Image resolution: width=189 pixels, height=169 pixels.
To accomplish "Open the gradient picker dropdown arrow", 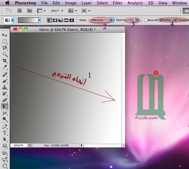I will click(40, 20).
